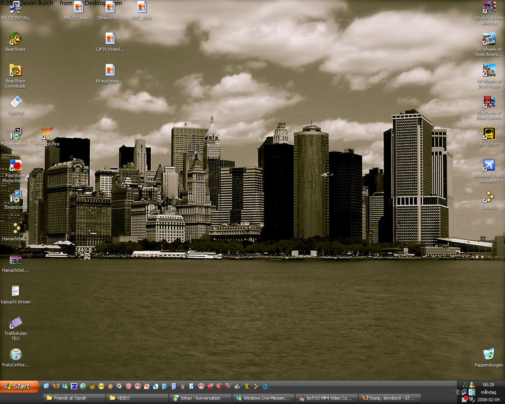
Task: Launch Microsoft Flight Simulator X icon
Action: pos(489,165)
